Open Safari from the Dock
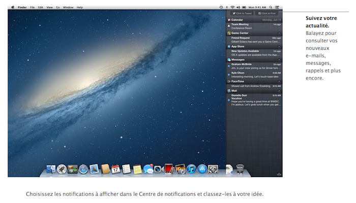356x203 pixels. pos(83,169)
